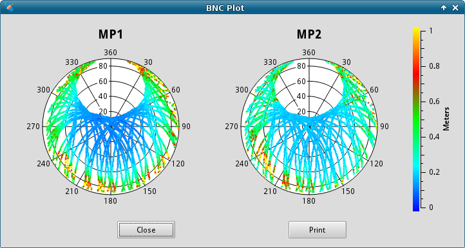Click the 120 azimuth label of MP1
Viewport: 465px width, 248px height.
178,163
